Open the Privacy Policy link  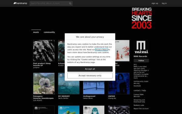102,50
